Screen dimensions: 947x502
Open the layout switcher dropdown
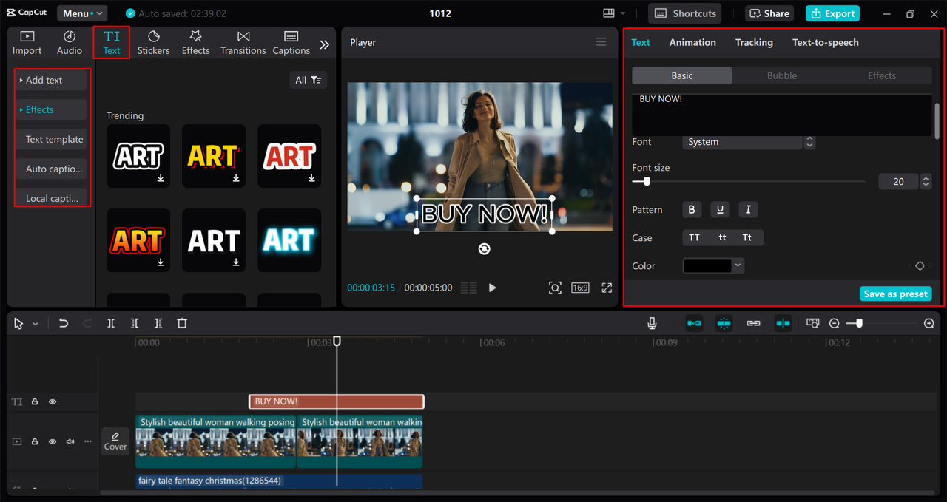pyautogui.click(x=614, y=13)
